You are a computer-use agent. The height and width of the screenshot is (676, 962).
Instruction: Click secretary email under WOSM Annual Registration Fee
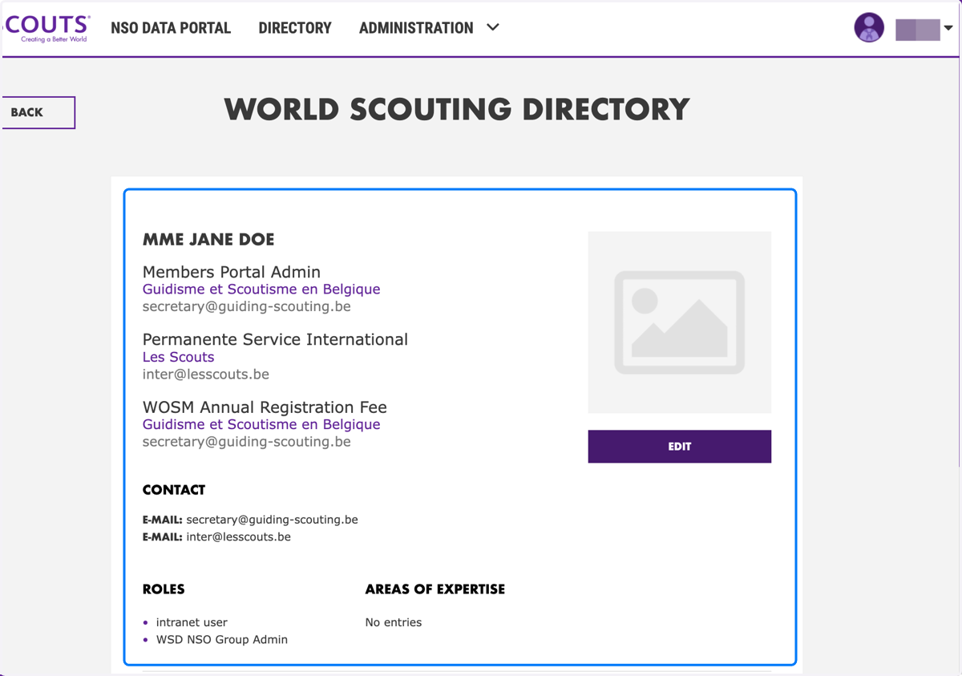247,442
